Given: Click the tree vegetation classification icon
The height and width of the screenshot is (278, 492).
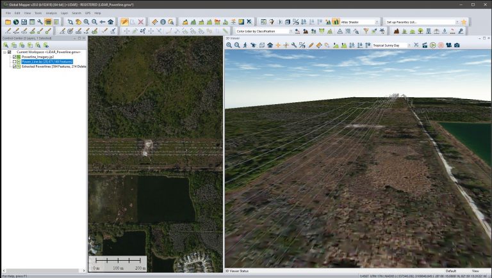Looking at the screenshot, I should click(420, 31).
